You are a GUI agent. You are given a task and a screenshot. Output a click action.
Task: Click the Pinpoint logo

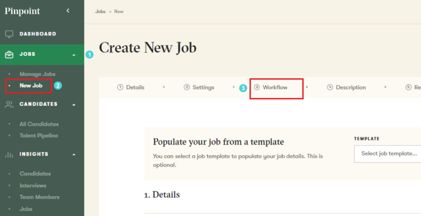[x=22, y=11]
